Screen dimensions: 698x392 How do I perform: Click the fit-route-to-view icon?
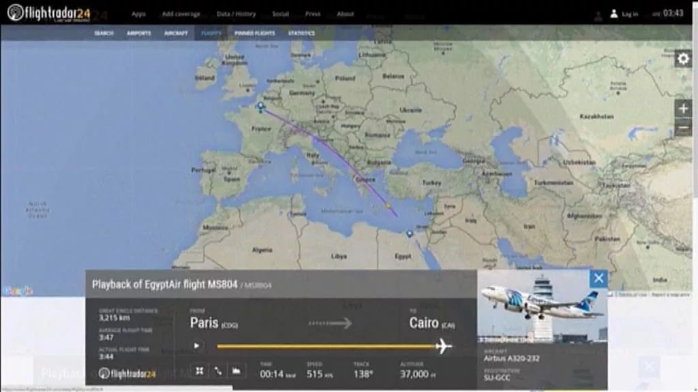click(200, 371)
